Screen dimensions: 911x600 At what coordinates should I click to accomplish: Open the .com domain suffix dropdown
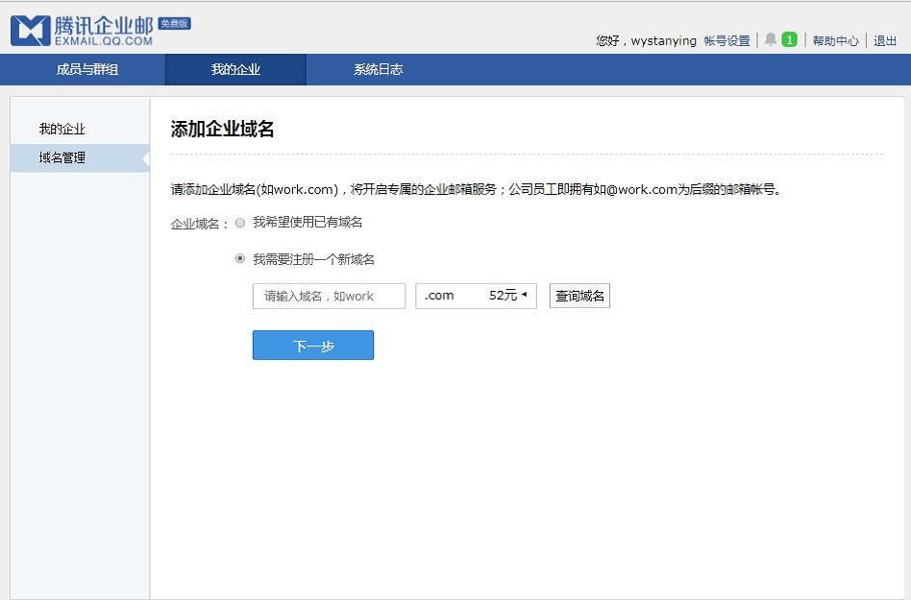476,296
